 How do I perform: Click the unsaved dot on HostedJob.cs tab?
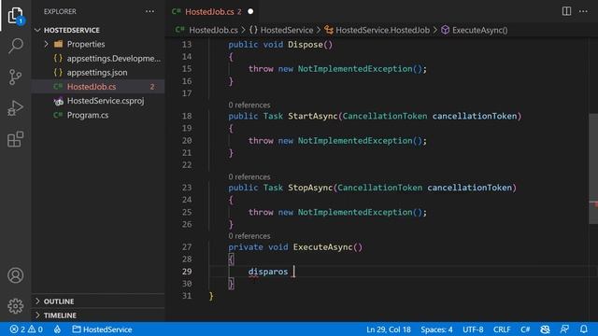(250, 12)
